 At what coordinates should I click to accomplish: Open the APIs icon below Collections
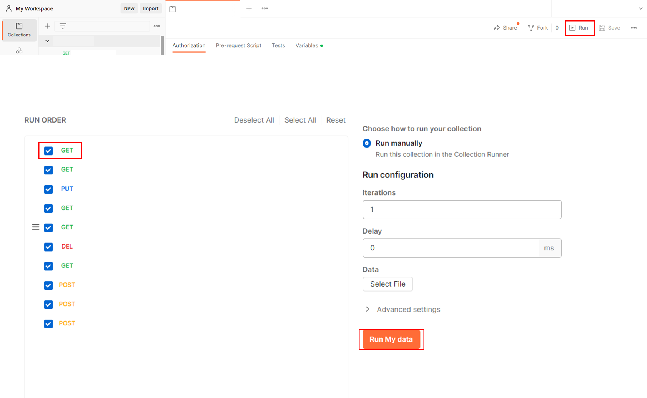[19, 50]
